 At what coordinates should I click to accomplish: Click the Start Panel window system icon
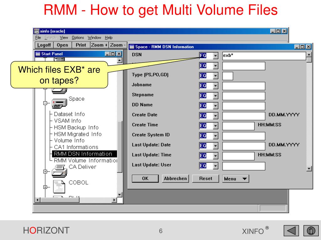(x=38, y=54)
